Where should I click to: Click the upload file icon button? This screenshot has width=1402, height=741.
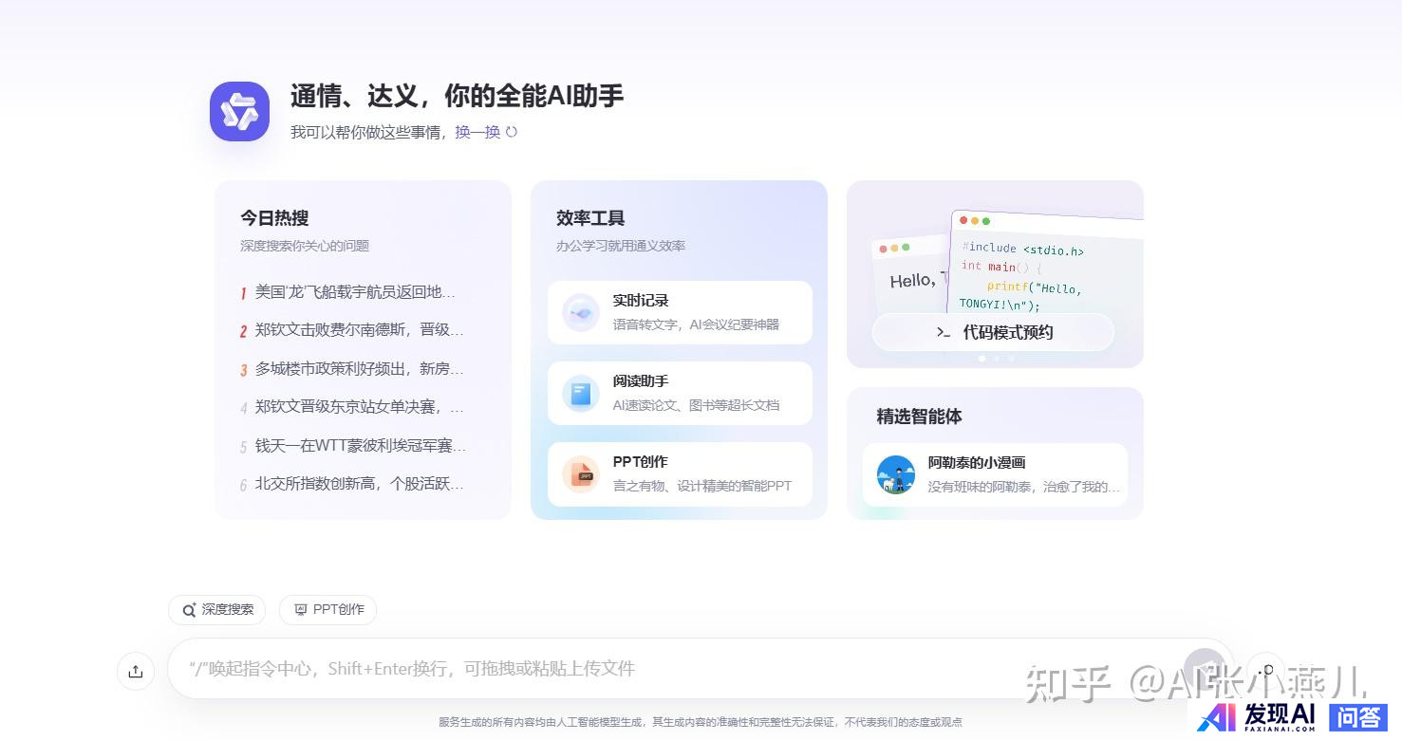136,671
